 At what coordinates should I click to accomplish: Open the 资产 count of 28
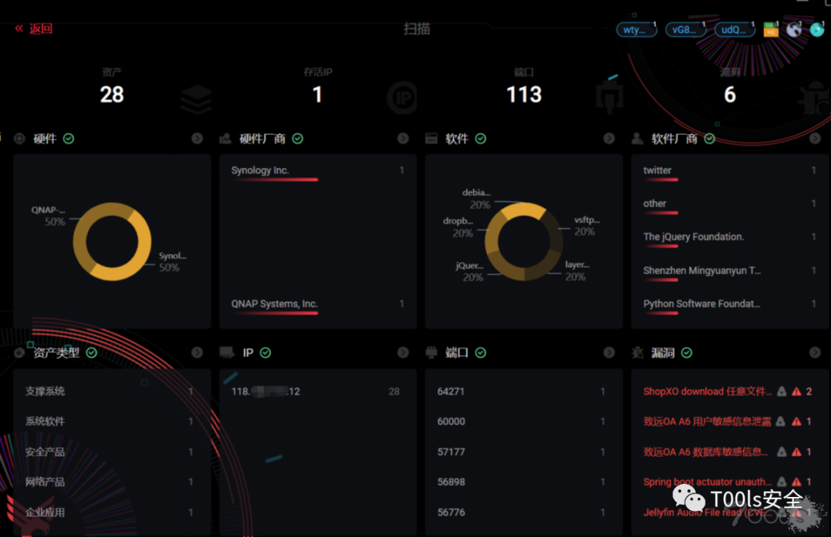tap(112, 95)
